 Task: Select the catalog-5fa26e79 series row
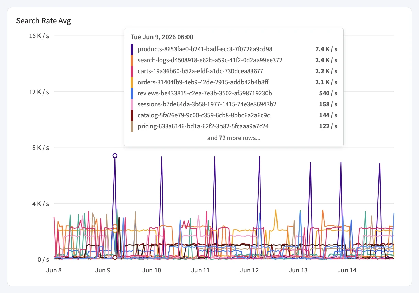234,115
